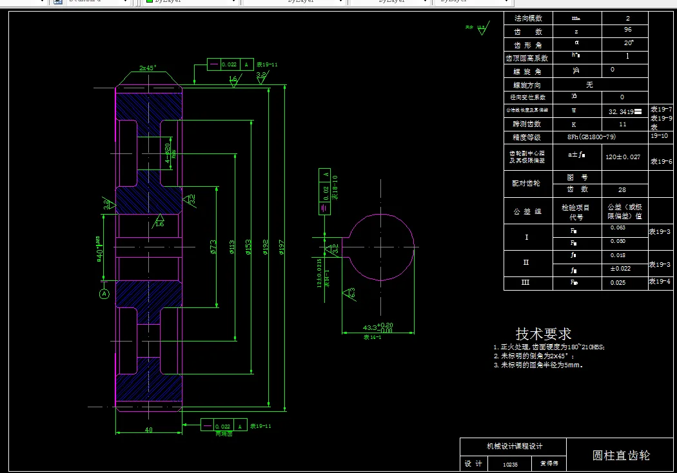Click the number '10235' in title block
This screenshot has height=473, width=677.
coord(511,465)
